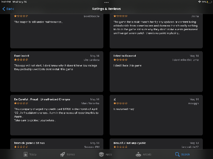Image resolution: width=213 pixels, height=159 pixels.
Task: Click the Today tab icon
Action: [25, 154]
